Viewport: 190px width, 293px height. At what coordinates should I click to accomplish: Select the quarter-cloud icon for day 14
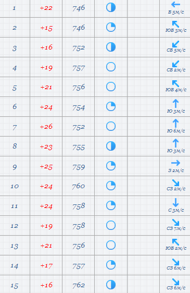pos(111,265)
